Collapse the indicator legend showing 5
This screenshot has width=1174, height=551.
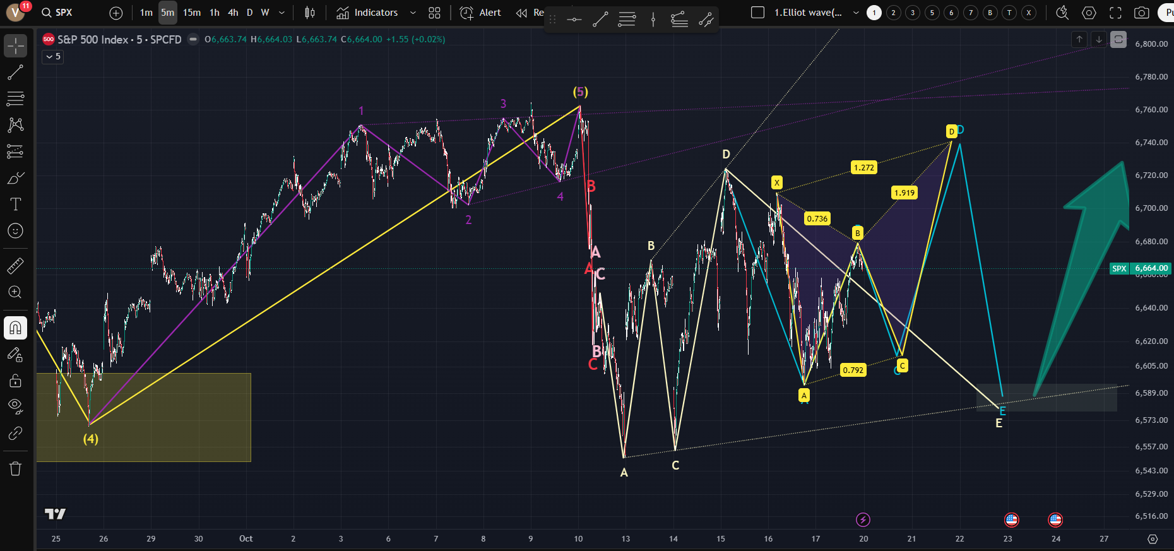[x=53, y=57]
